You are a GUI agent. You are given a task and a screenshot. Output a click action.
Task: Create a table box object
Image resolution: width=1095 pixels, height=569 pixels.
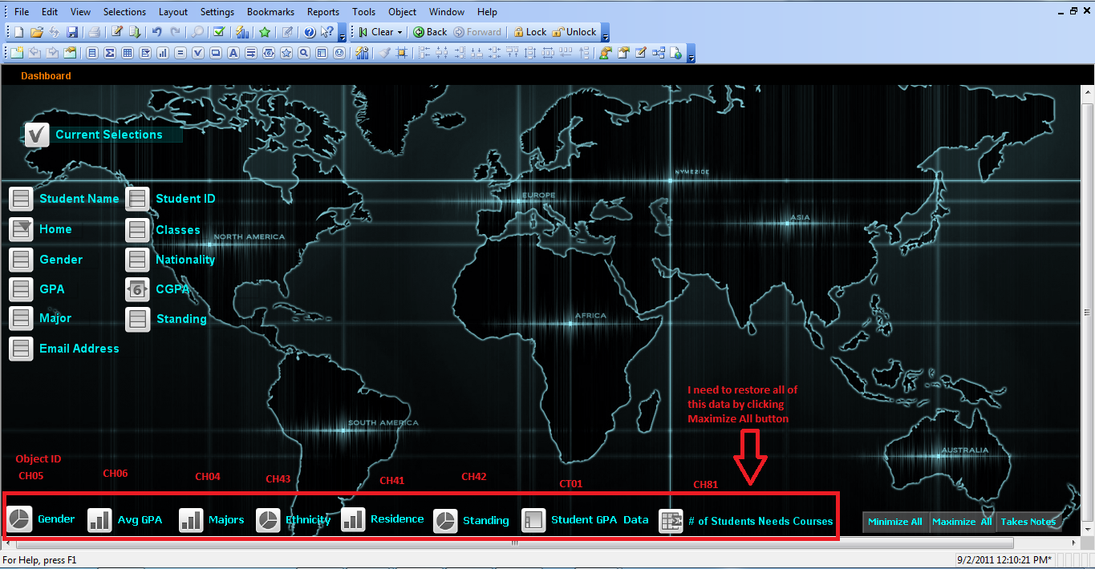pyautogui.click(x=128, y=53)
